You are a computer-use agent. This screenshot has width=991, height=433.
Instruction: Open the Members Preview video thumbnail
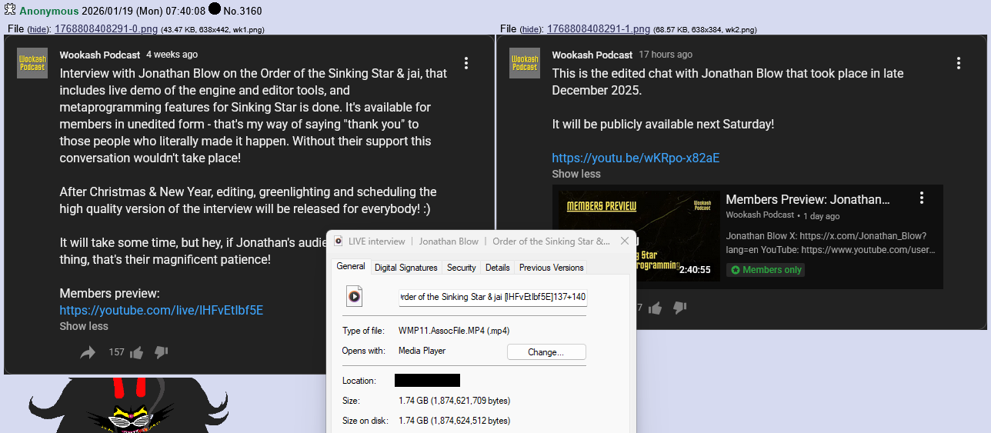click(639, 235)
